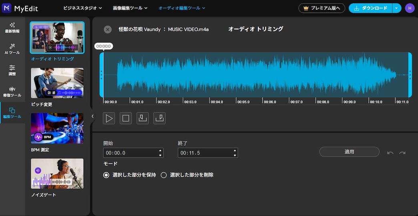Click the right trim handle

point(410,75)
